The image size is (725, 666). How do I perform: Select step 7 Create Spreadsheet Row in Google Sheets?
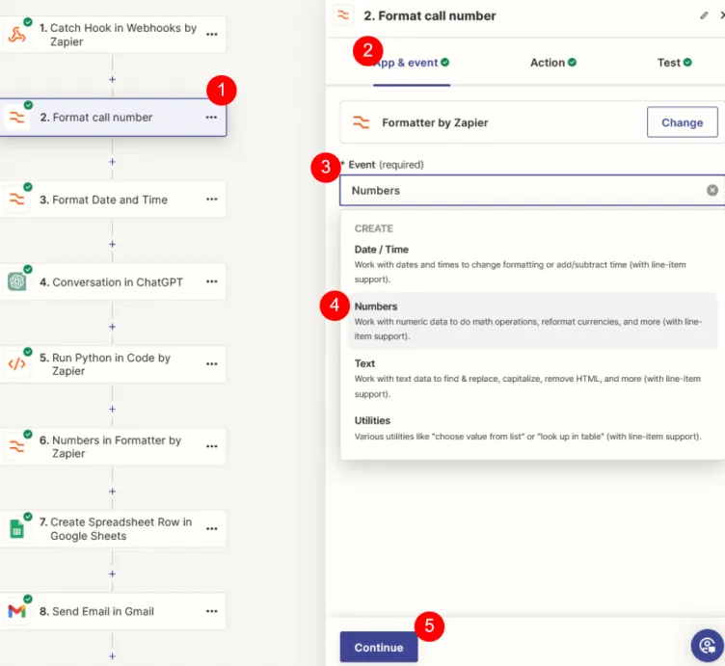click(x=113, y=529)
